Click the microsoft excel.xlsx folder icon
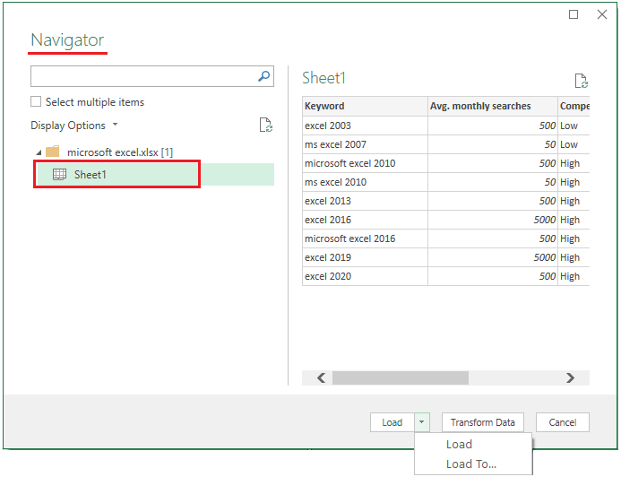Image resolution: width=621 pixels, height=477 pixels. coord(53,152)
